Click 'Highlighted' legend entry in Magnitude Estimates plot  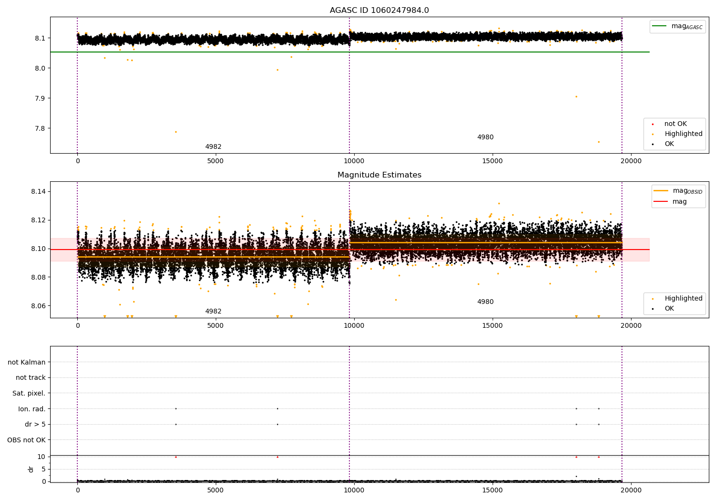[683, 299]
